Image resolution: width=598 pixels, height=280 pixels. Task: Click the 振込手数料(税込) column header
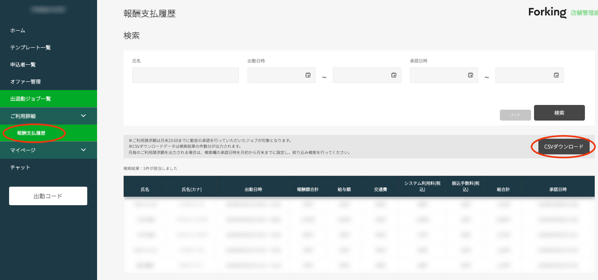[466, 186]
